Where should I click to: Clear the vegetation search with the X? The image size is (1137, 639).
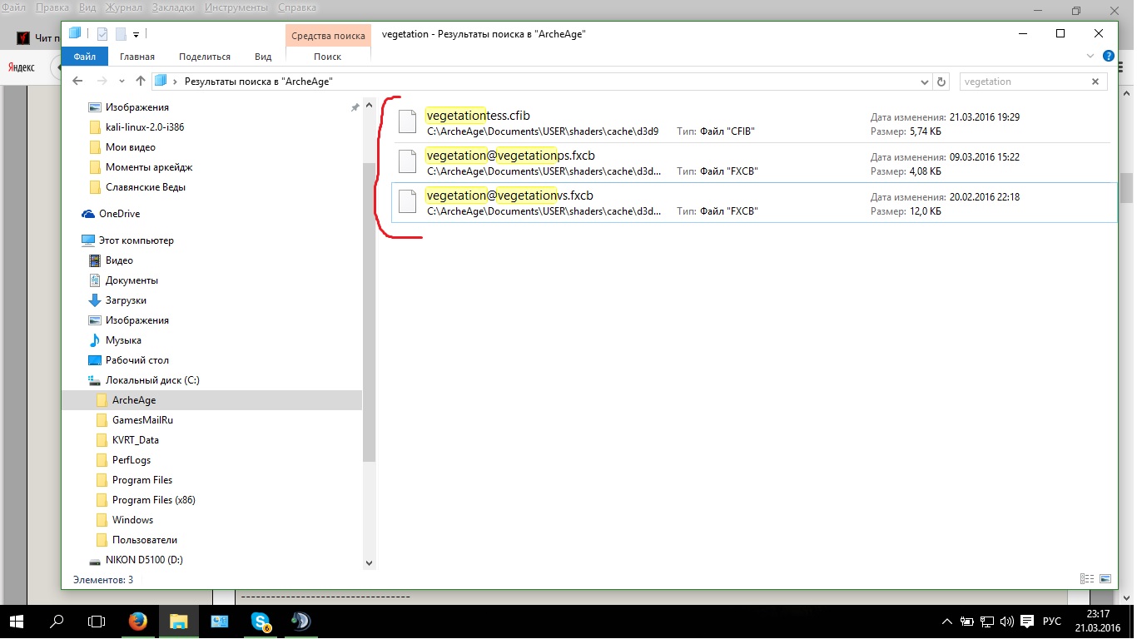click(1095, 82)
